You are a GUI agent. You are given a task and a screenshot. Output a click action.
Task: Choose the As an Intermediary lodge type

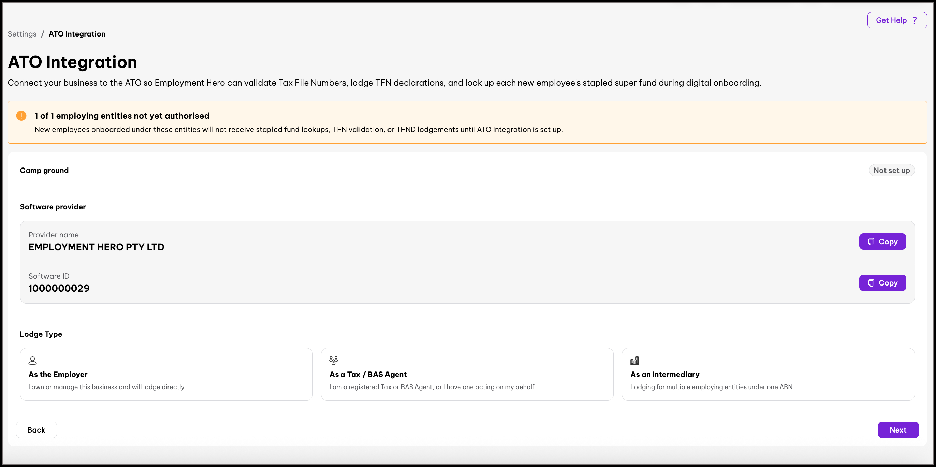pos(768,374)
